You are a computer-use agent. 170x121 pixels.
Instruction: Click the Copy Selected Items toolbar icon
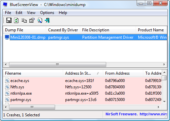click(24, 21)
